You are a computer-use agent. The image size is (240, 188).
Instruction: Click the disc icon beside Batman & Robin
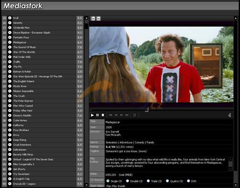10,71
